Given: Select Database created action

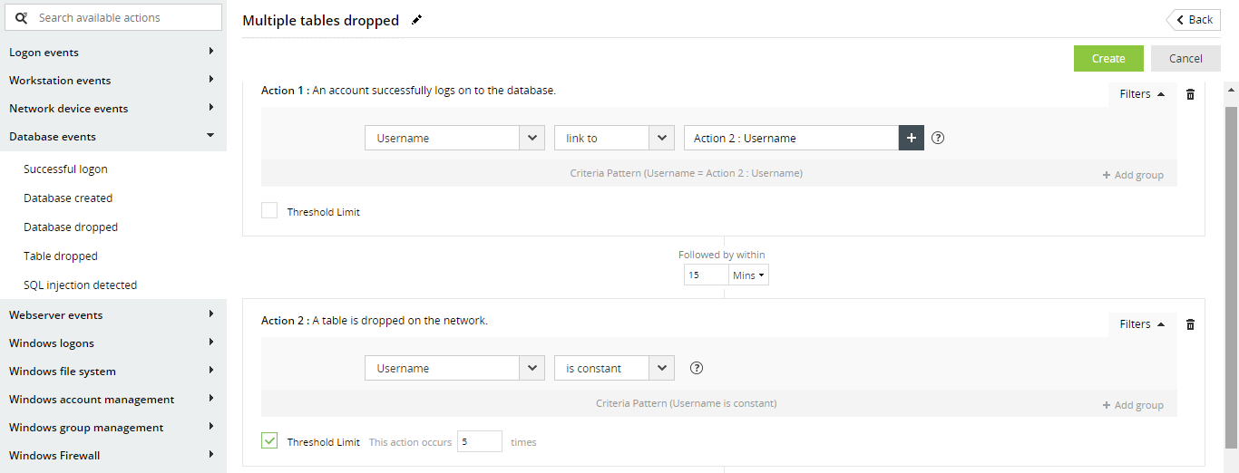Looking at the screenshot, I should [x=68, y=198].
